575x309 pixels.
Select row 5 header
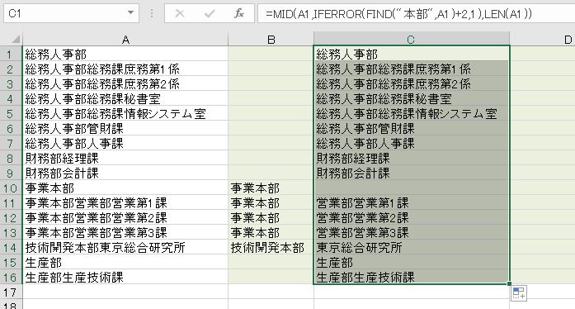[11, 114]
